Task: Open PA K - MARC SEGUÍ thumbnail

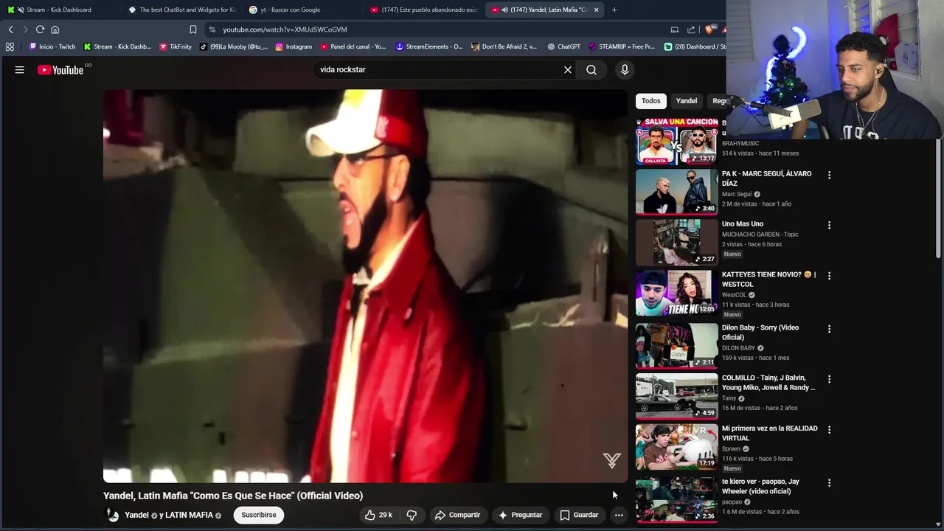Action: coord(676,192)
